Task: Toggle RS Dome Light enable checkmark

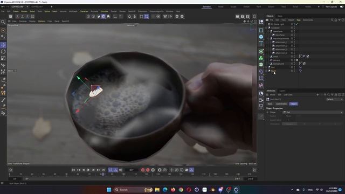Action: pos(297,24)
